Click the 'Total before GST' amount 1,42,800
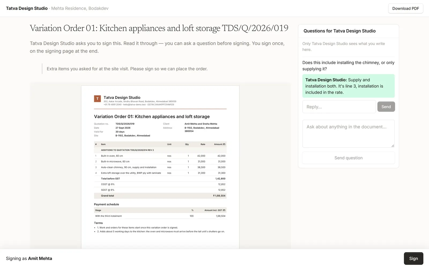429x268 pixels. pyautogui.click(x=220, y=178)
